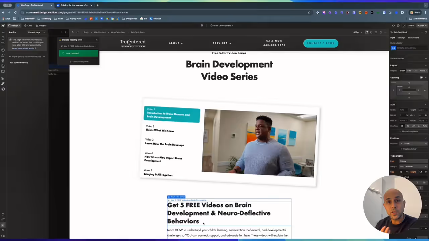Redo the last change
This screenshot has height=241, width=429.
77,32
